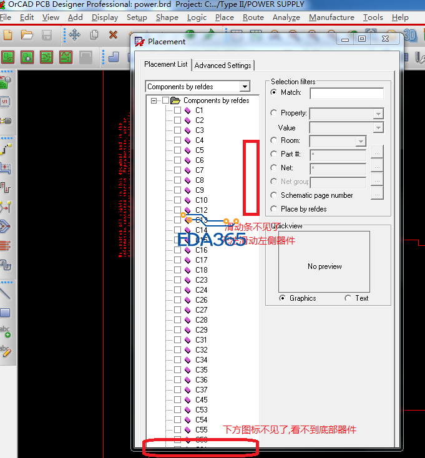
Task: Open a design with the folder icon
Action: click(27, 35)
